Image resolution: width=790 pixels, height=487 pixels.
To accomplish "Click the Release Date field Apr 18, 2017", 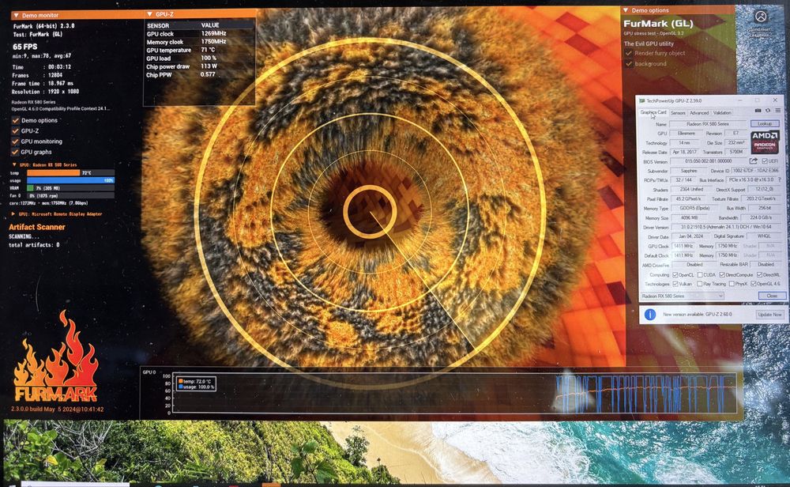I will 684,152.
